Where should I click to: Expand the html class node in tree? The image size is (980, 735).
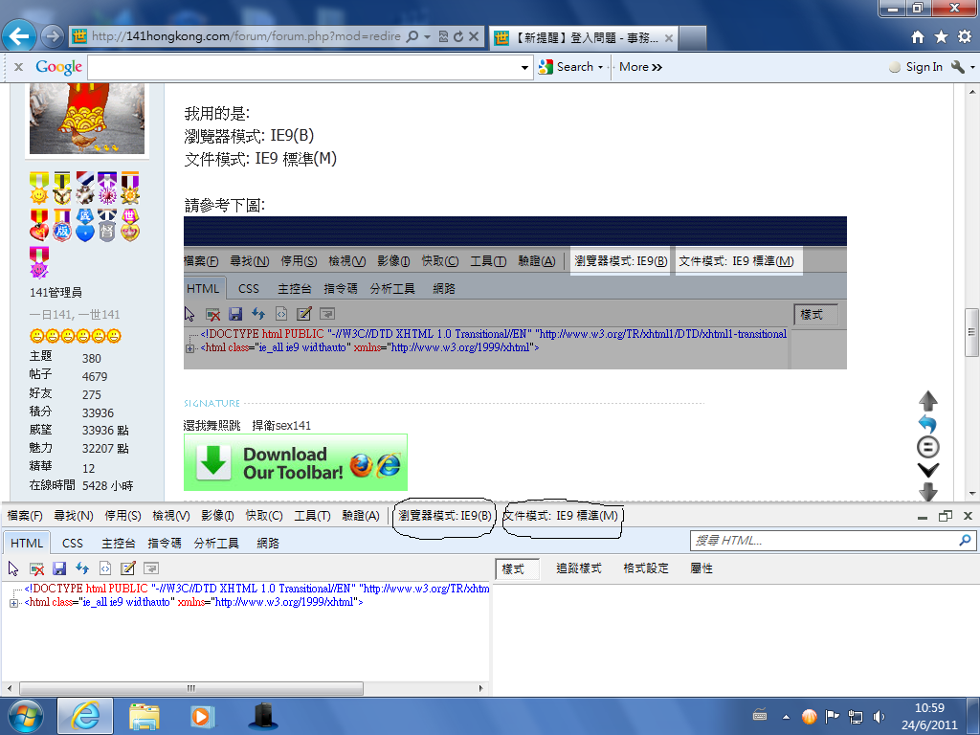pyautogui.click(x=13, y=603)
